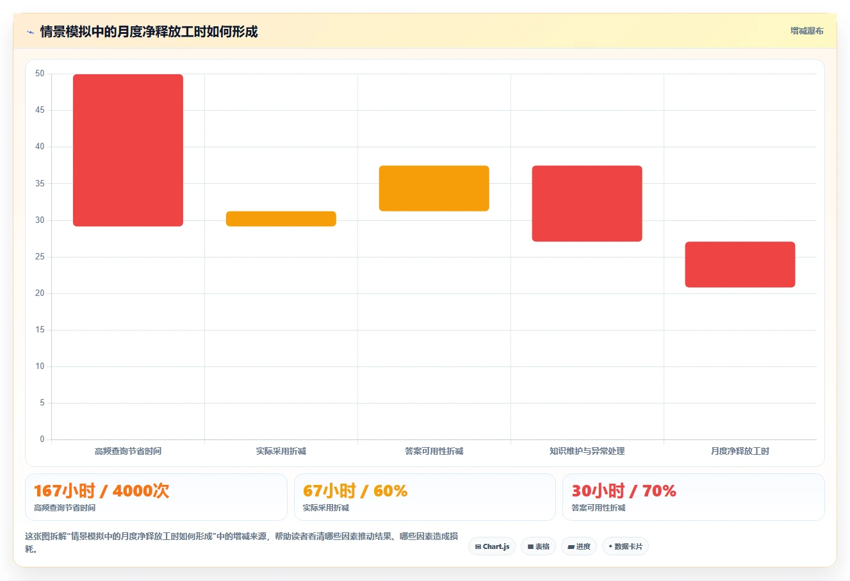Click the 表格 tag chip
The width and height of the screenshot is (850, 581).
click(538, 546)
